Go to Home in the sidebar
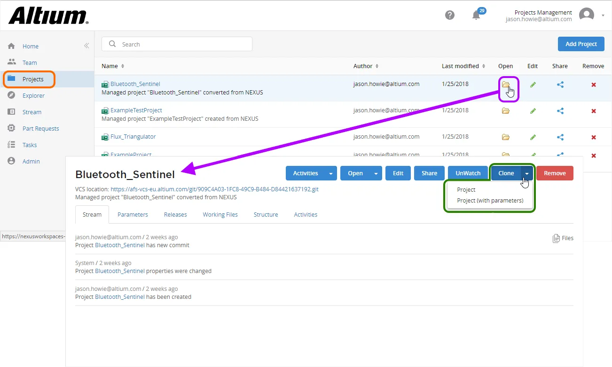Screen dimensions: 612x367 [x=31, y=46]
